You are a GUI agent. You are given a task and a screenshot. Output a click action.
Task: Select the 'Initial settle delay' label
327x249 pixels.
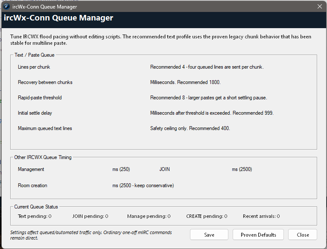pos(35,113)
